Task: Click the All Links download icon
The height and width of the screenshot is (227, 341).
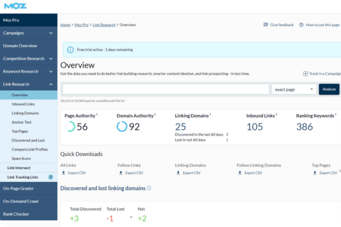Action: point(64,173)
